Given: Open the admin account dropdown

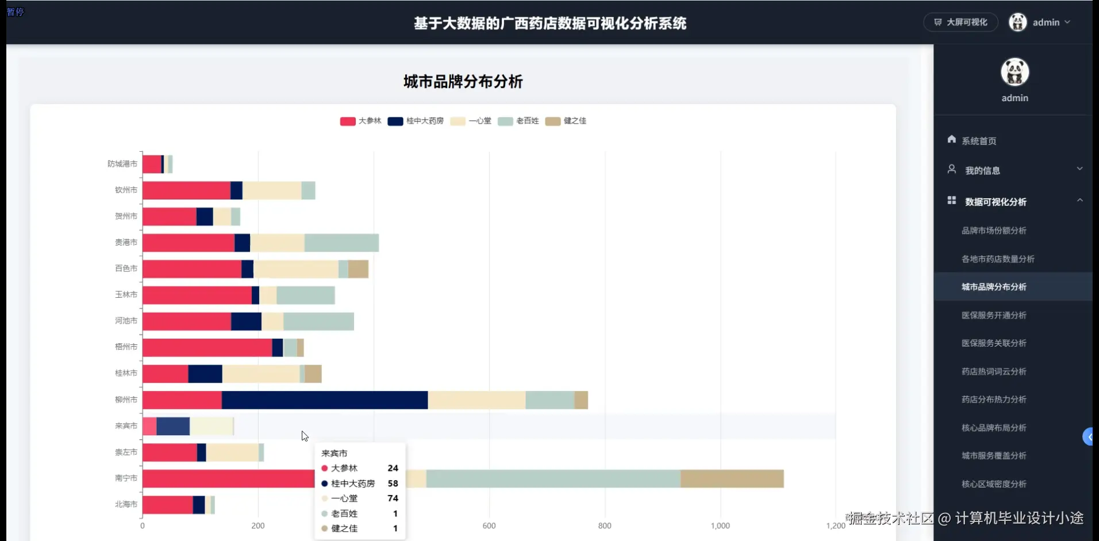Looking at the screenshot, I should tap(1040, 22).
